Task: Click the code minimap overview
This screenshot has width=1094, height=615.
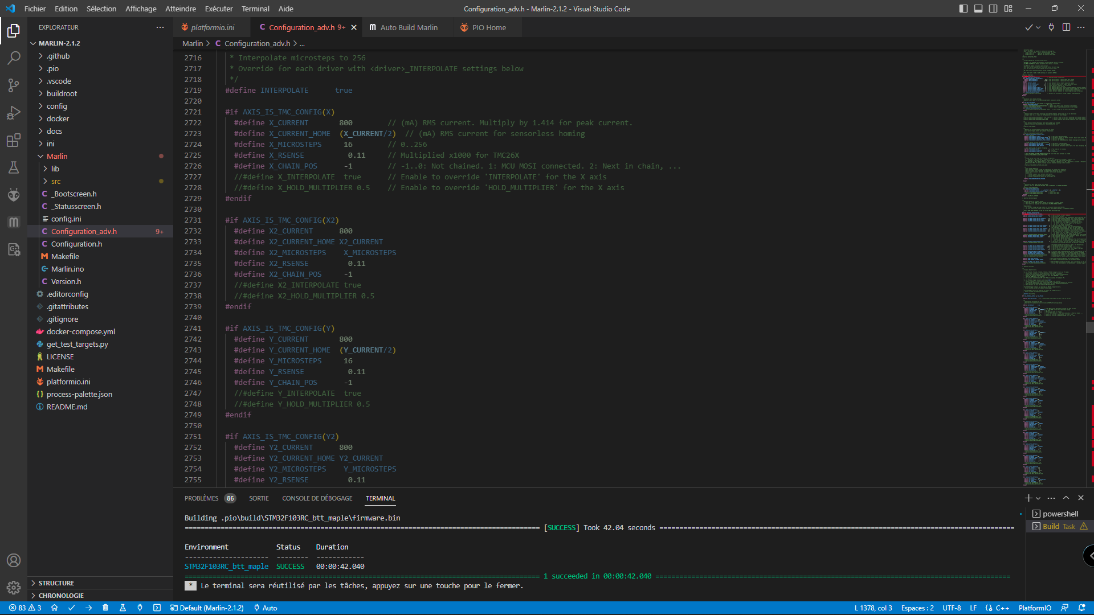Action: pyautogui.click(x=1053, y=268)
